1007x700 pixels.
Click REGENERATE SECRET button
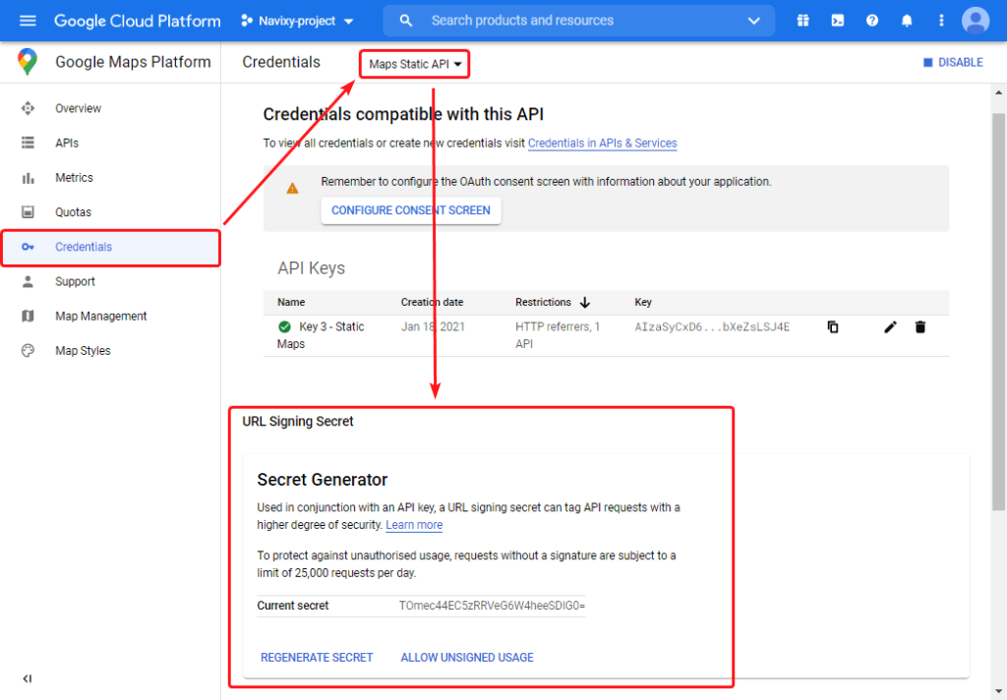click(317, 658)
